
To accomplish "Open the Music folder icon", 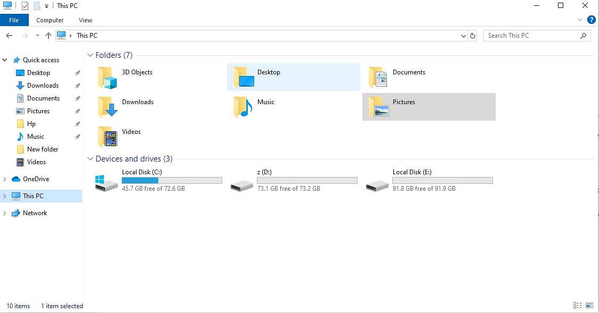I will click(x=242, y=107).
